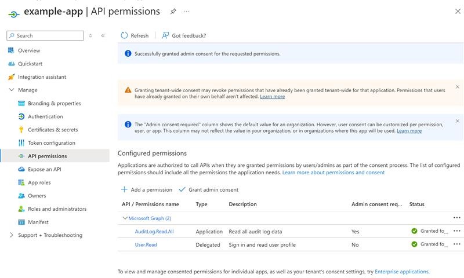
Task: Click 'Sign in and read user profile' description
Action: pyautogui.click(x=262, y=245)
